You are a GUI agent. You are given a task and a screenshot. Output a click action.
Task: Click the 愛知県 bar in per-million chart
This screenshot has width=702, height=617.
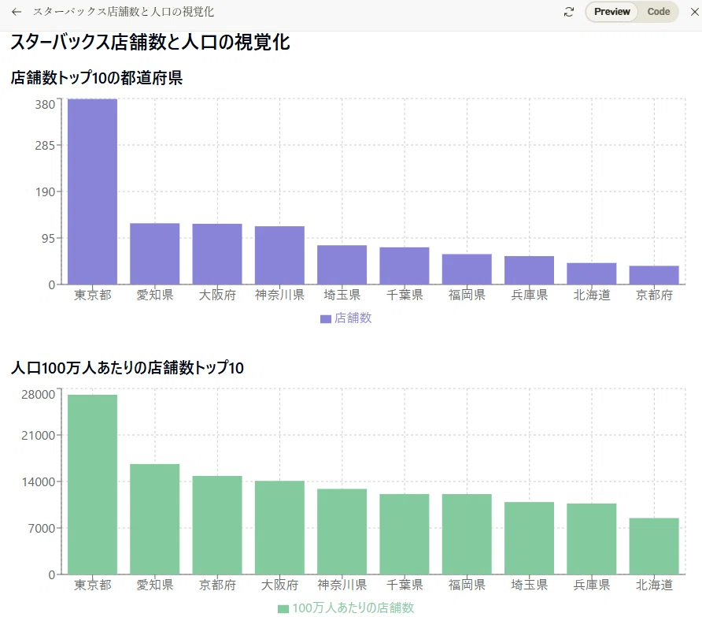coord(155,519)
